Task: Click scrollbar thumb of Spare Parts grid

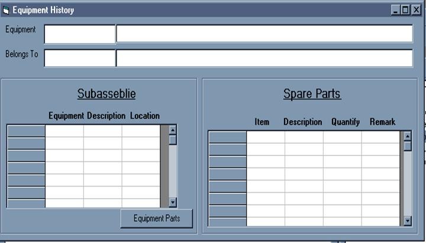Action: (x=407, y=146)
